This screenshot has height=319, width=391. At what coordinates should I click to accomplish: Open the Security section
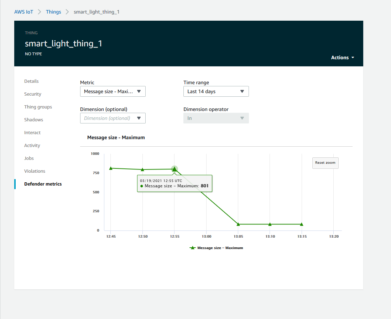[x=32, y=94]
